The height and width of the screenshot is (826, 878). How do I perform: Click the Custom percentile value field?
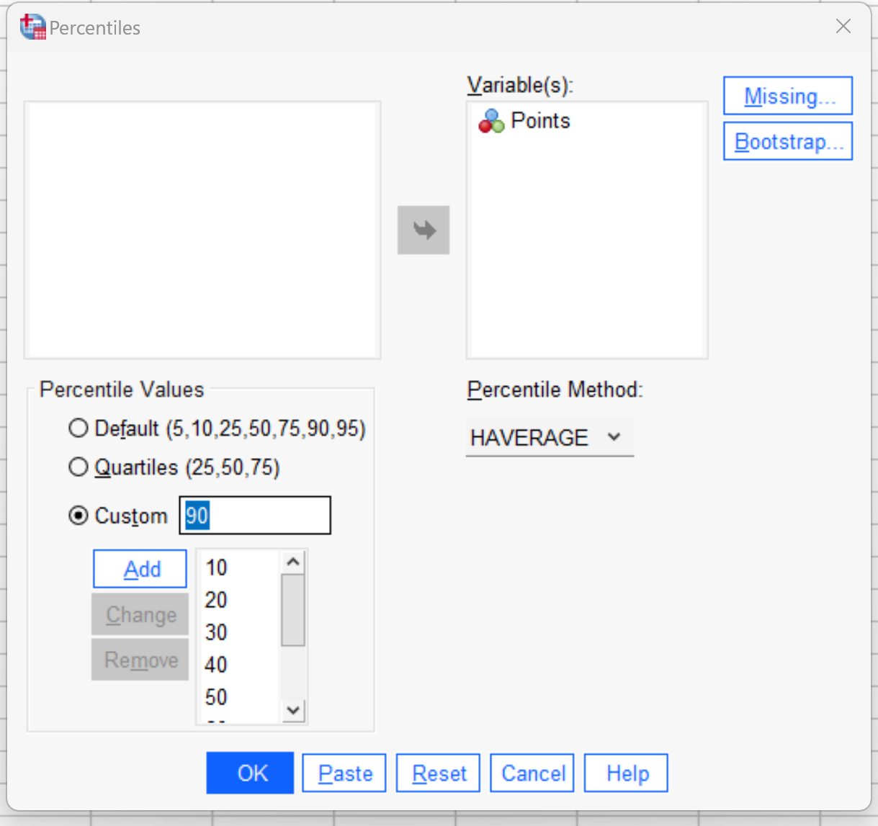255,516
